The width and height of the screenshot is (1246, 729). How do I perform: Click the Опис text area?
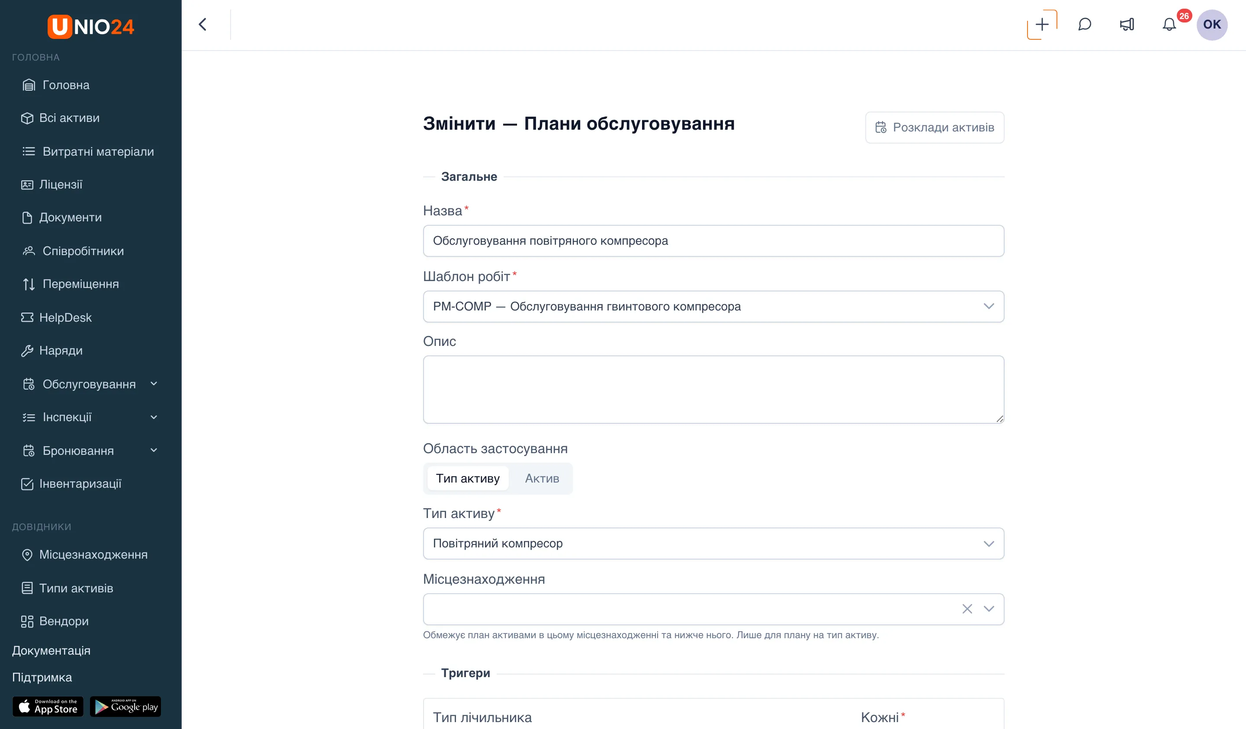(713, 390)
